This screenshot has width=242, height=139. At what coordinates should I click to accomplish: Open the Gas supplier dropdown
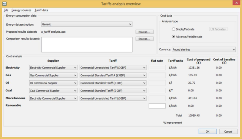point(53,75)
